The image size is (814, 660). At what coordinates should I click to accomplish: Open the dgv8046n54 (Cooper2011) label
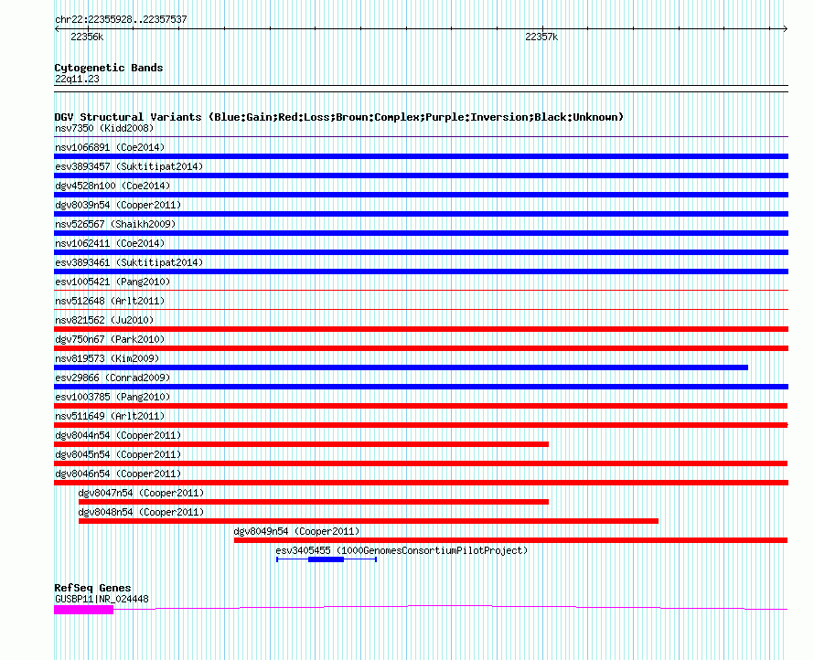[x=118, y=474]
